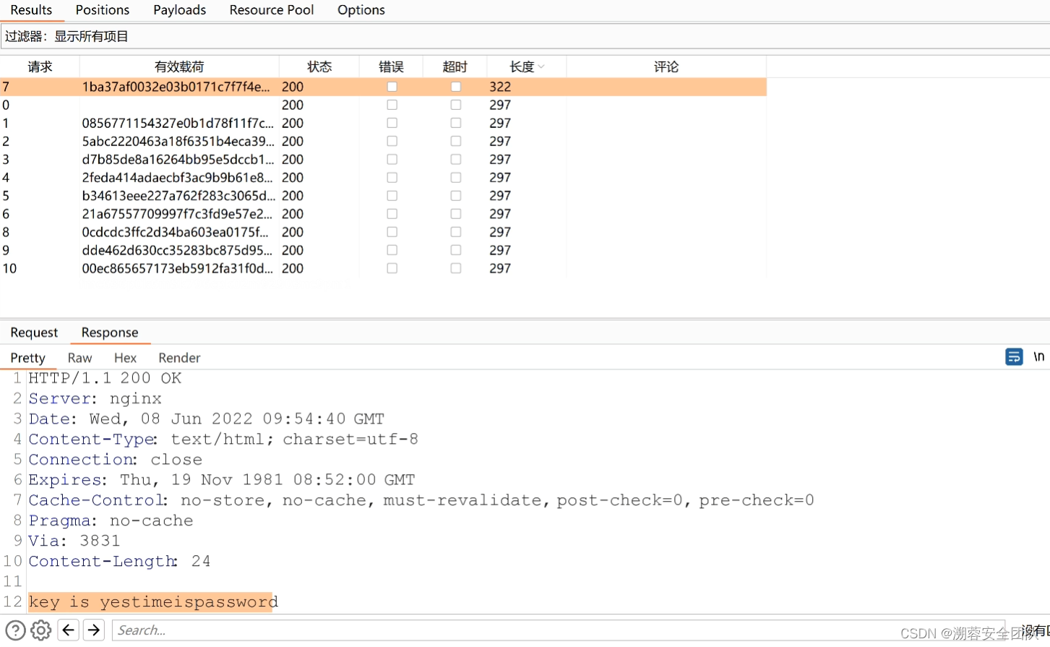Click the 'Server: nginx' header line
Viewport: 1050px width, 647px height.
click(95, 398)
